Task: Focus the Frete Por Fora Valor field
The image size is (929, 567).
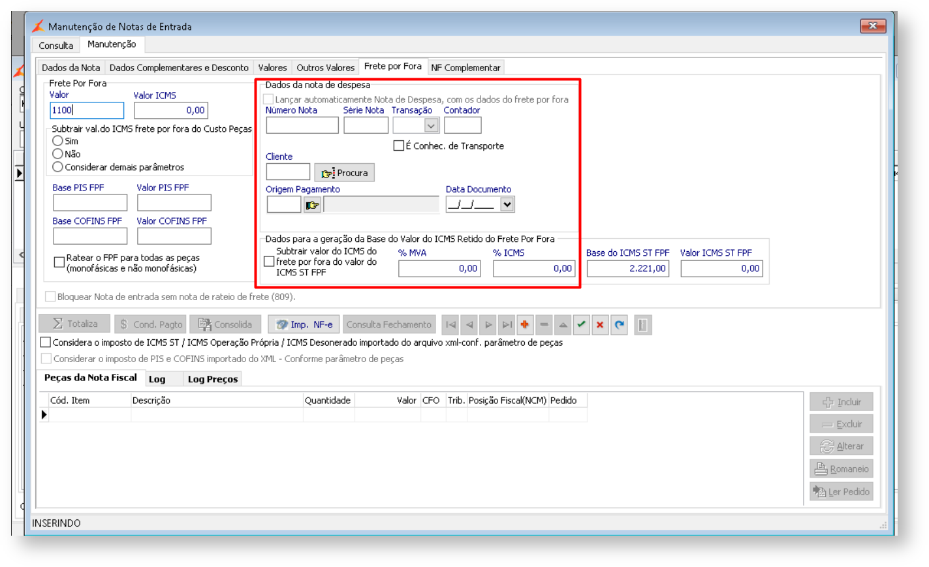Action: pos(87,110)
